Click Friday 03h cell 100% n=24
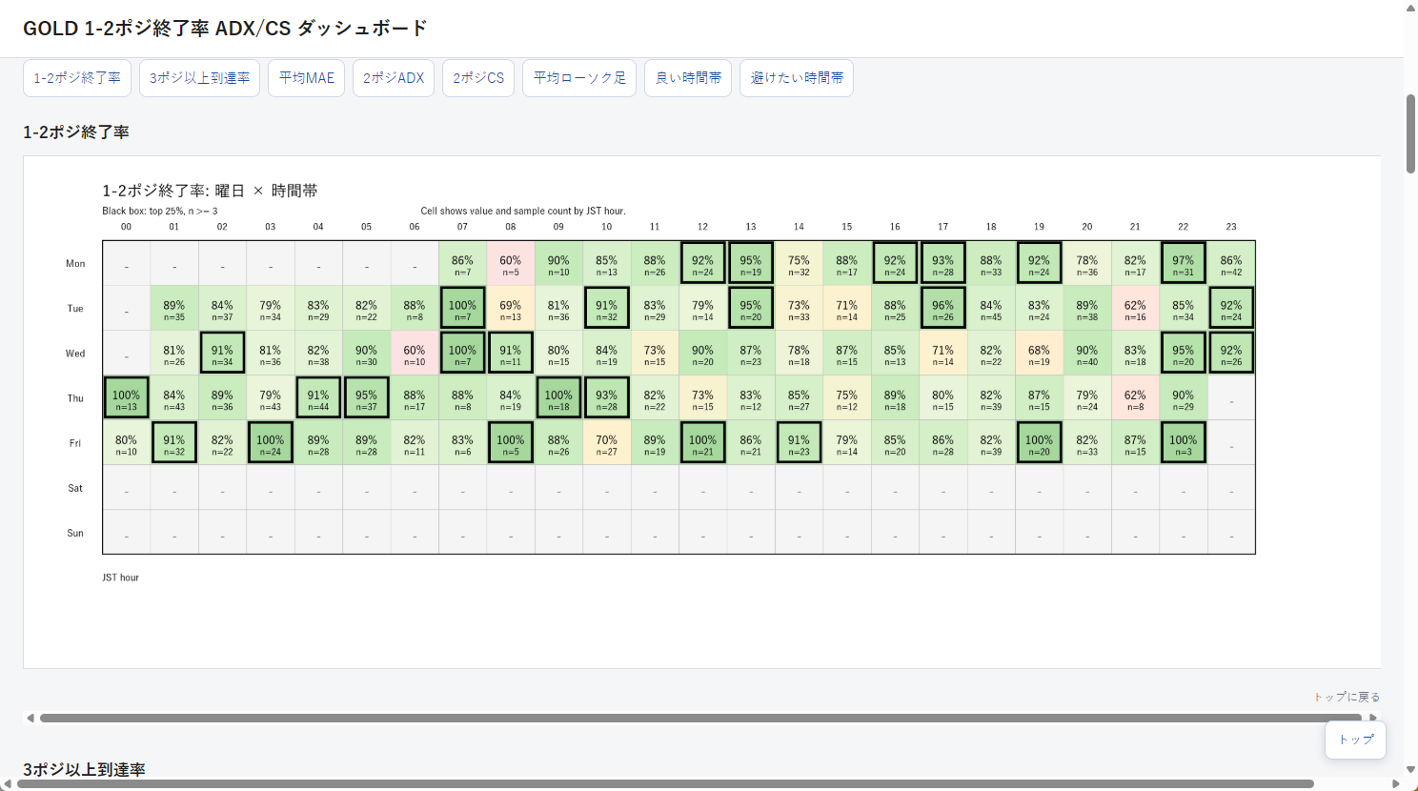The height and width of the screenshot is (791, 1418). click(x=270, y=443)
